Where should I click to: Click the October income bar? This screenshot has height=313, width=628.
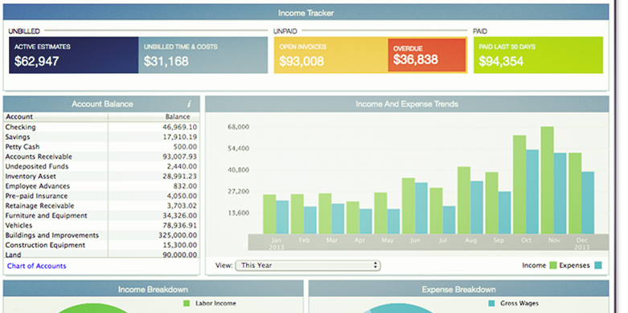(x=519, y=185)
